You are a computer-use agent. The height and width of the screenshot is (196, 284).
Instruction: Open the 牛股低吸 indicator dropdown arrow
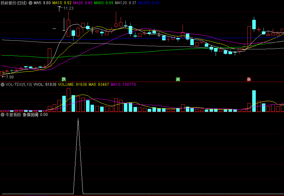pyautogui.click(x=2, y=115)
